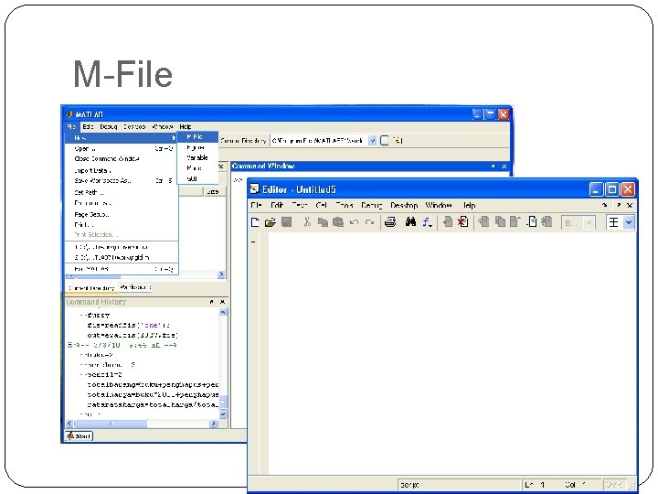The height and width of the screenshot is (494, 658).
Task: Click the Editor tile layout icon
Action: click(x=613, y=222)
